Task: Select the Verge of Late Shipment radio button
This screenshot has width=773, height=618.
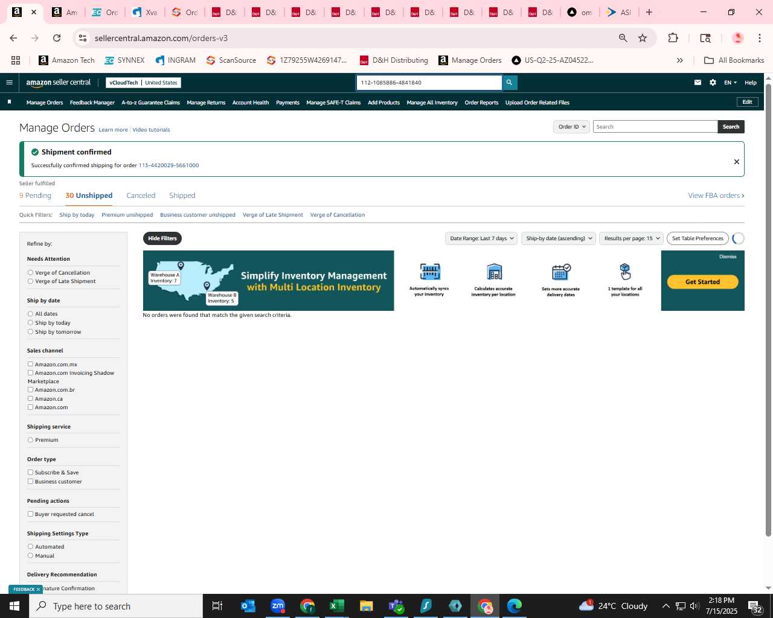Action: [x=30, y=281]
